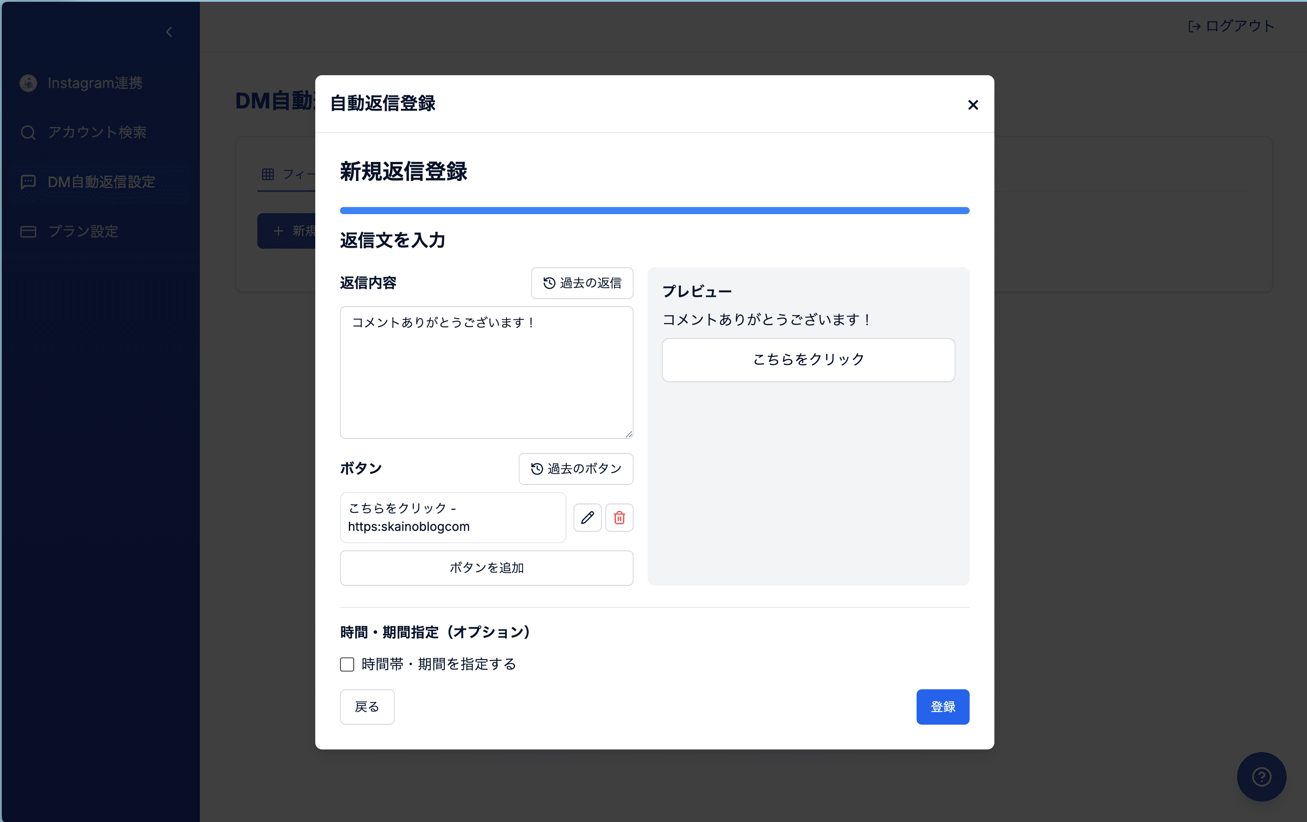This screenshot has width=1307, height=822.
Task: Collapse the sidebar with the chevron
Action: click(x=169, y=31)
